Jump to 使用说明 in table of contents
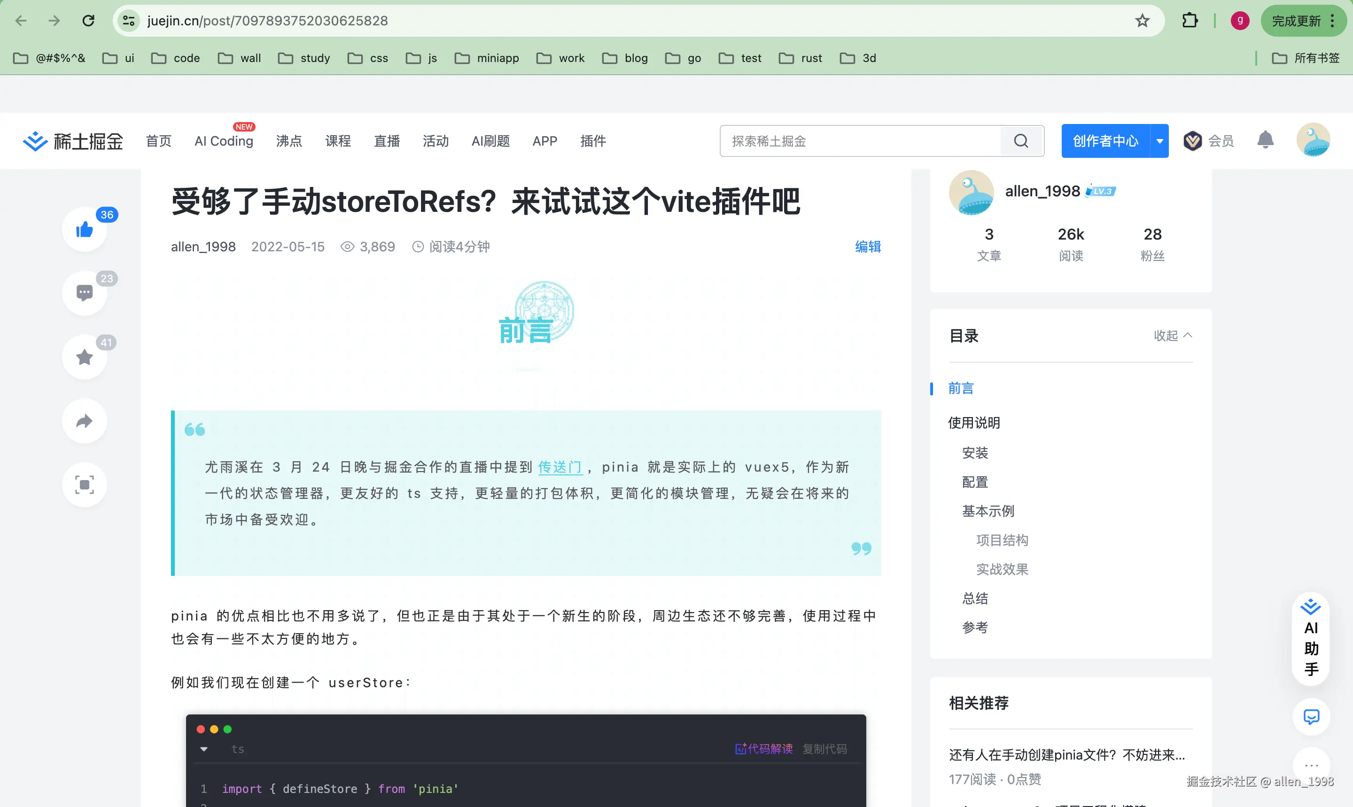Screen dimensions: 1353x807 pos(973,423)
